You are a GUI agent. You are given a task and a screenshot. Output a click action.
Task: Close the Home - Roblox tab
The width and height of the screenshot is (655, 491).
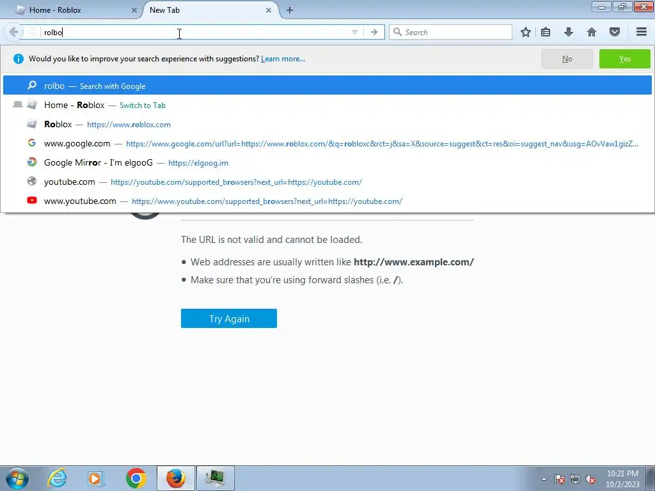134,10
